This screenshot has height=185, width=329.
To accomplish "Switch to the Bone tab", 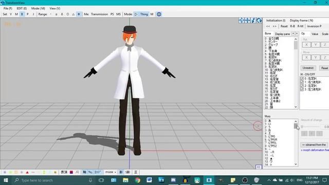I will coord(268,33).
